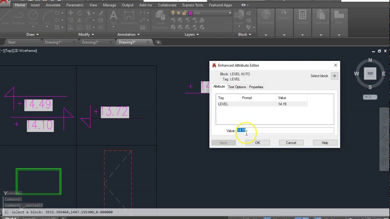
Task: Open the Featured Apps tab
Action: click(220, 5)
